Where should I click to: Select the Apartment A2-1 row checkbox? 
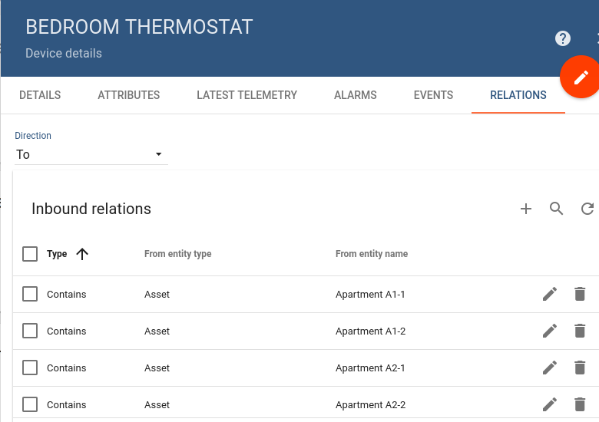[x=30, y=368]
